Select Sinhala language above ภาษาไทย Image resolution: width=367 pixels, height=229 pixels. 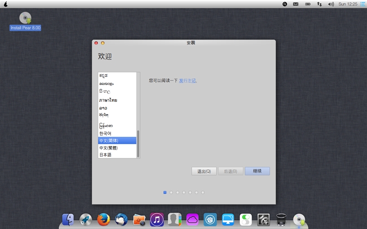pos(117,92)
